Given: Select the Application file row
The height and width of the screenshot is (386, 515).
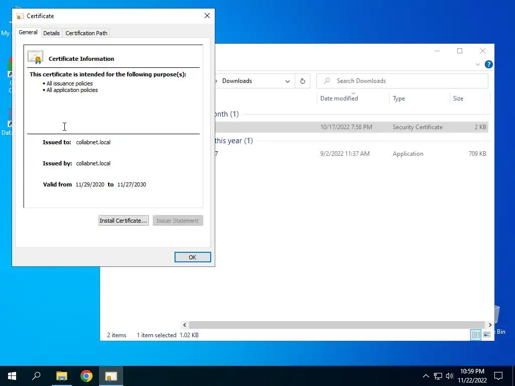Looking at the screenshot, I should pyautogui.click(x=352, y=154).
